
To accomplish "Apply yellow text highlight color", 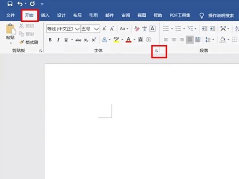I will click(116, 40).
